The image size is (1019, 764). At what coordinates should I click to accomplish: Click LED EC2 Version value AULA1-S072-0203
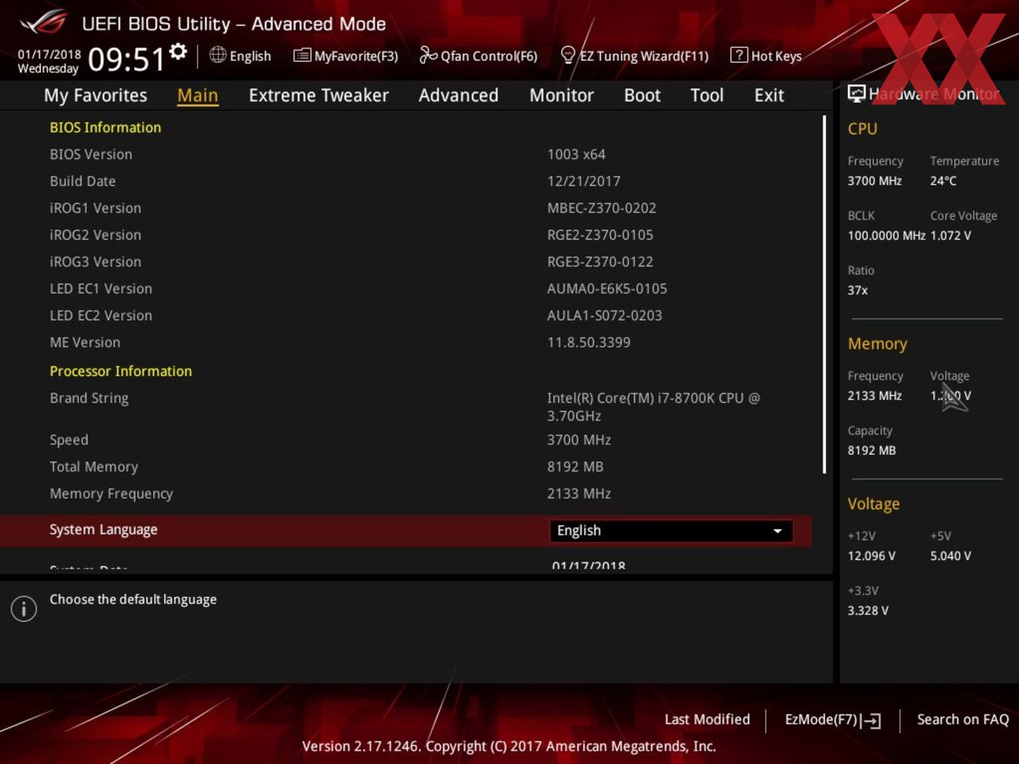coord(605,316)
